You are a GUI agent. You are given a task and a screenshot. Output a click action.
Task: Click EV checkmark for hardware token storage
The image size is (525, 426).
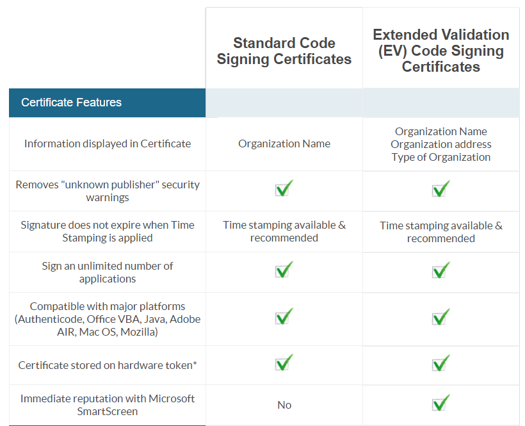(x=440, y=363)
